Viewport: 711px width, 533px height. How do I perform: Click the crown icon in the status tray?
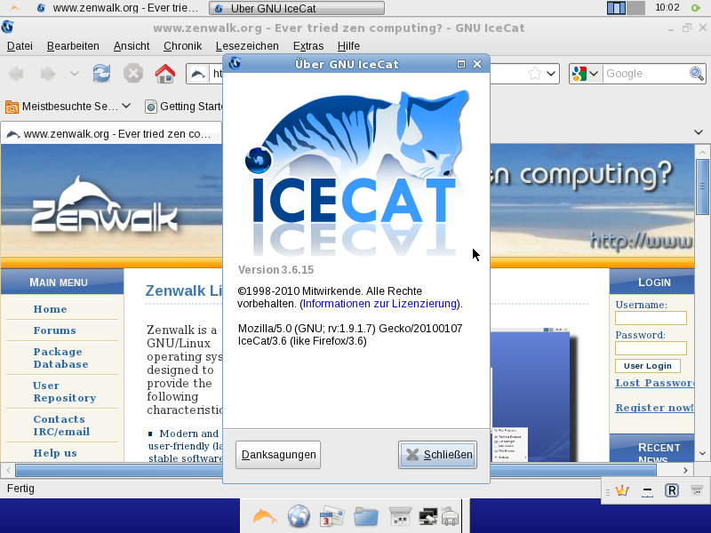620,489
